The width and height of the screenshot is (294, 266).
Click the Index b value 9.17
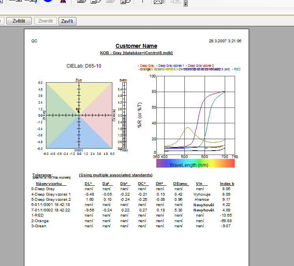tap(226, 200)
